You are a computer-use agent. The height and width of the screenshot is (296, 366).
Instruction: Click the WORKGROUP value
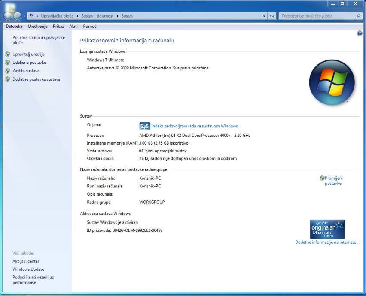(x=152, y=202)
